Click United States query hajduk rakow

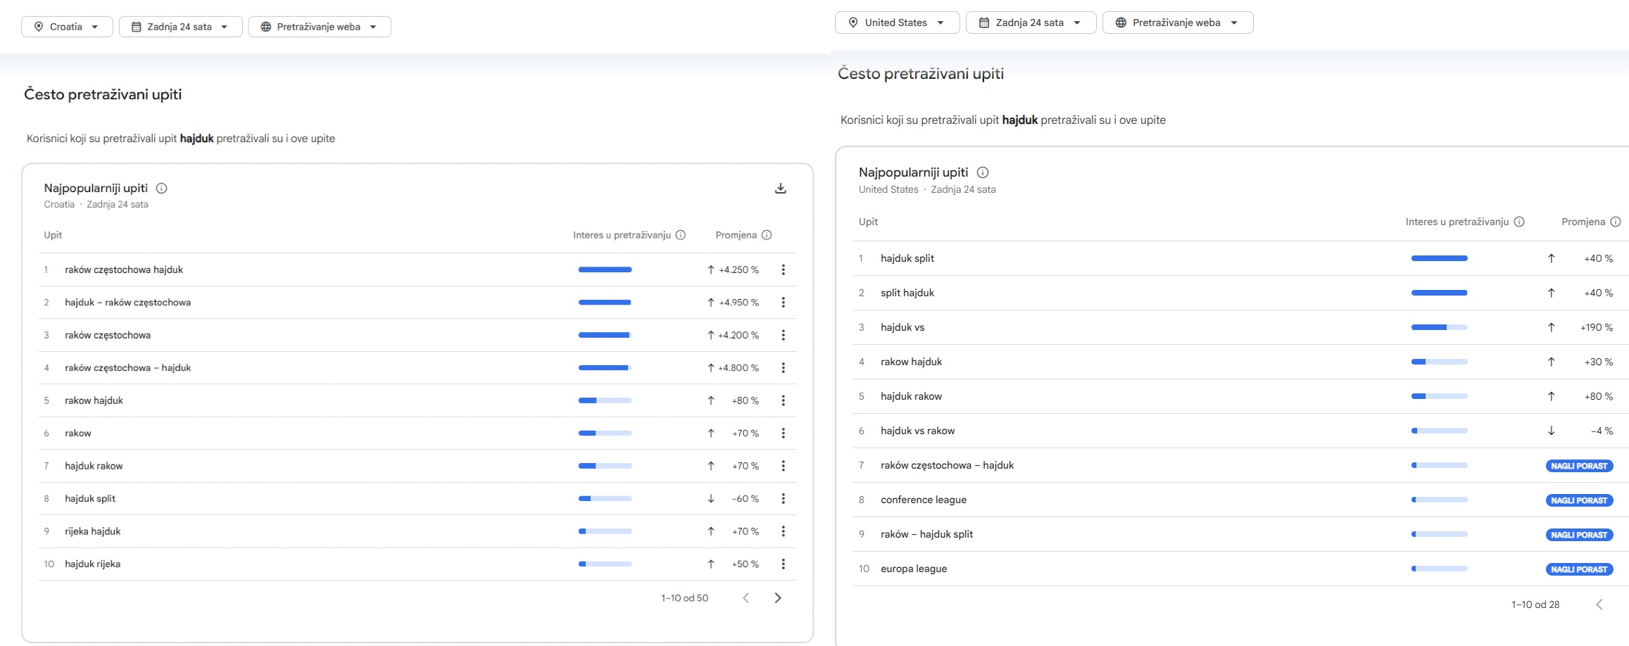pyautogui.click(x=911, y=396)
